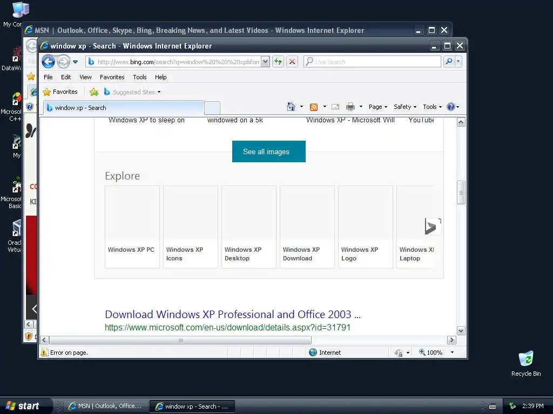Open the Tools command bar menu
Viewport: 553px width, 414px height.
pos(433,107)
